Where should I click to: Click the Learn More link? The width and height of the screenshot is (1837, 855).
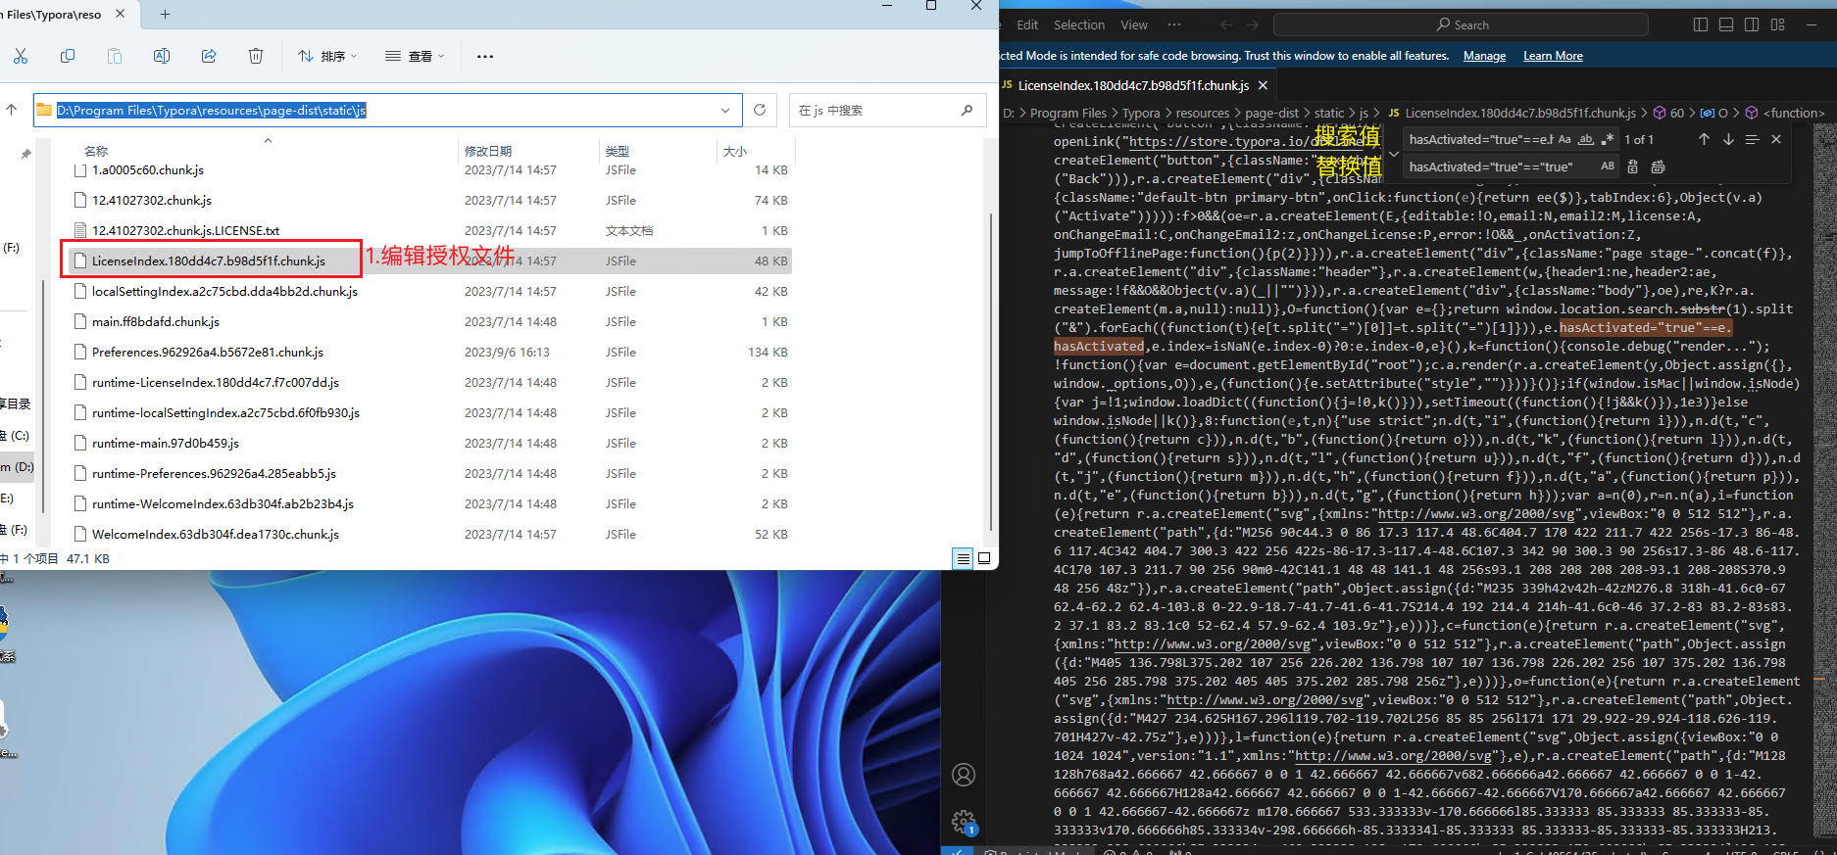(x=1553, y=56)
